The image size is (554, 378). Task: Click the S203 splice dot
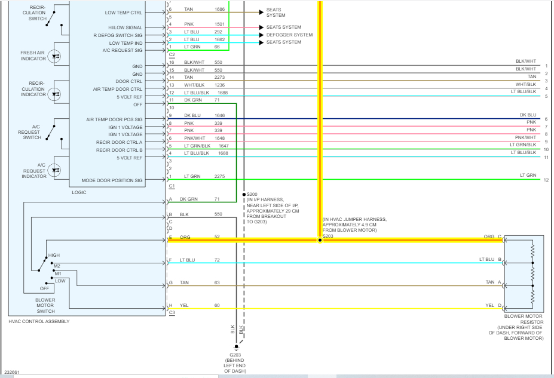point(320,241)
